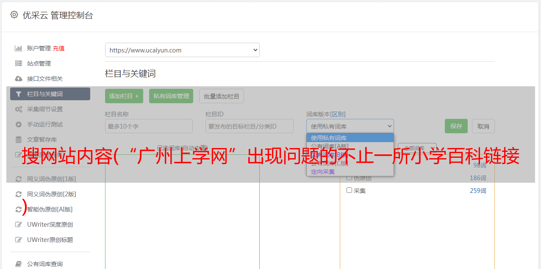Open 采集细节设置 via the cogs icon
This screenshot has width=541, height=269.
click(18, 109)
